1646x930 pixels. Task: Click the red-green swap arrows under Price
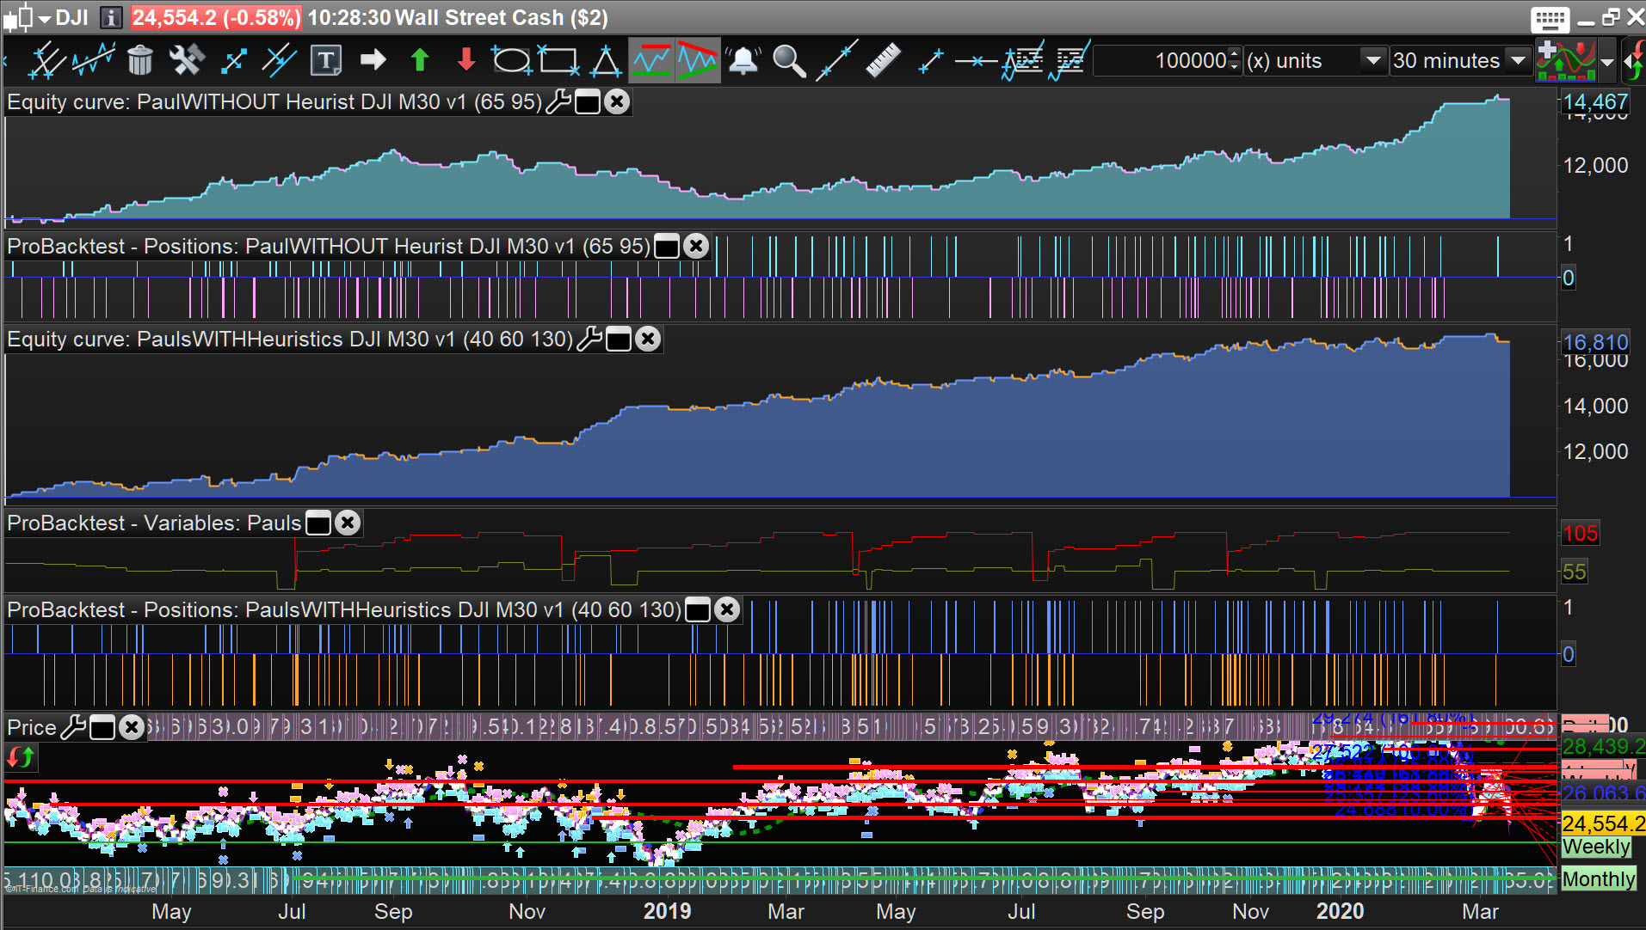(x=21, y=758)
